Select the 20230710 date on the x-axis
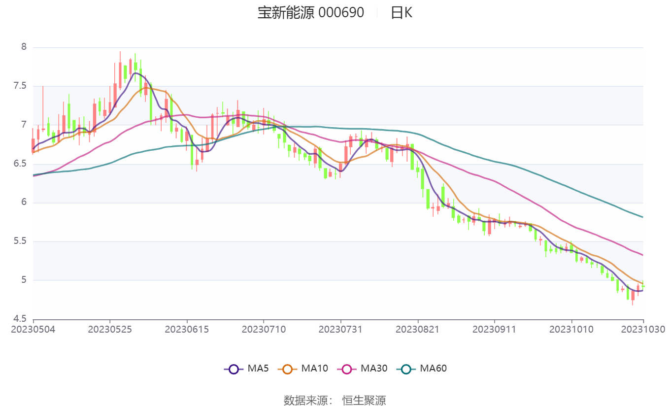670x408 pixels. tap(263, 329)
